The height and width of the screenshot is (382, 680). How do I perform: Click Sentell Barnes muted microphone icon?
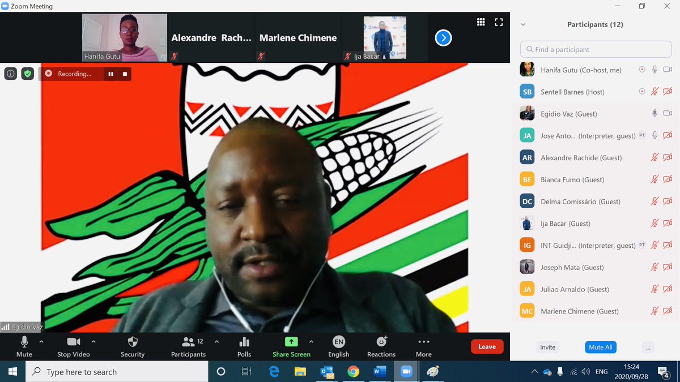click(654, 92)
